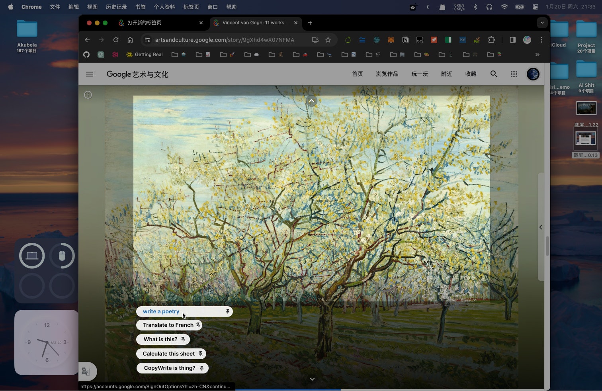Reload the current page

coord(116,40)
